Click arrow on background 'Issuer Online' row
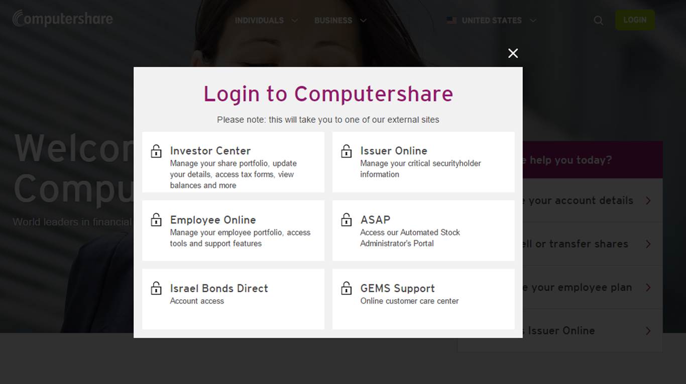Screen dimensions: 686x384 pyautogui.click(x=648, y=331)
